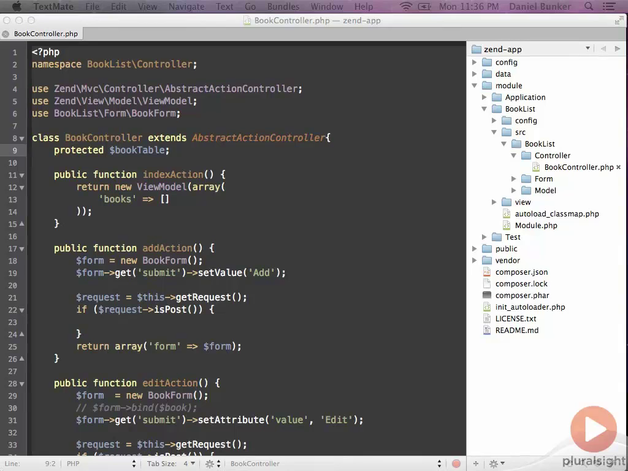
Task: Select composer.phar file
Action: (522, 295)
